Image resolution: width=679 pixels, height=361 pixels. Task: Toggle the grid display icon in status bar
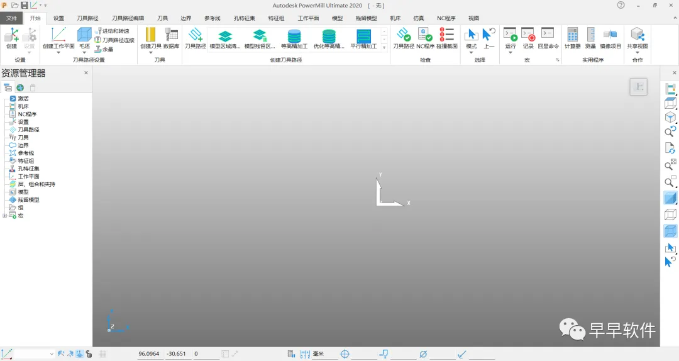click(102, 353)
